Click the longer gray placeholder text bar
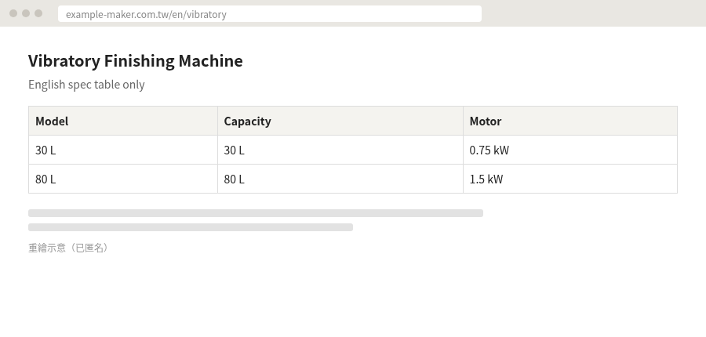The width and height of the screenshot is (706, 337). tap(256, 213)
